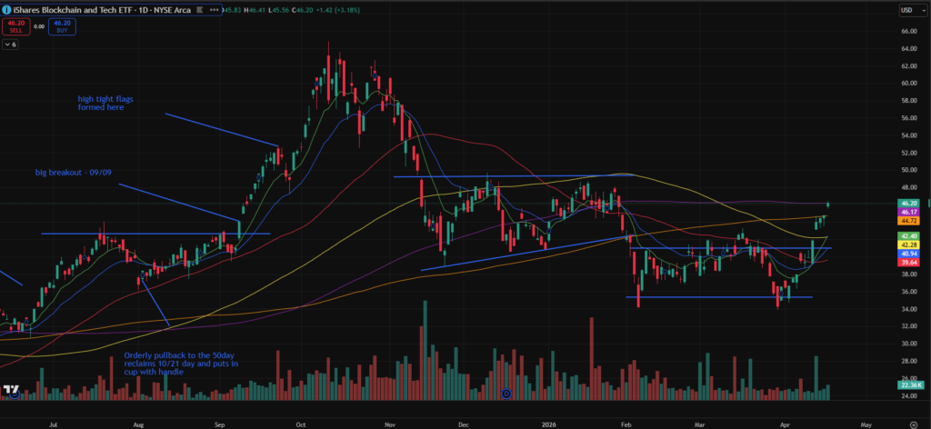Click the blue event marker on the time axis
This screenshot has width=931, height=429.
506,394
